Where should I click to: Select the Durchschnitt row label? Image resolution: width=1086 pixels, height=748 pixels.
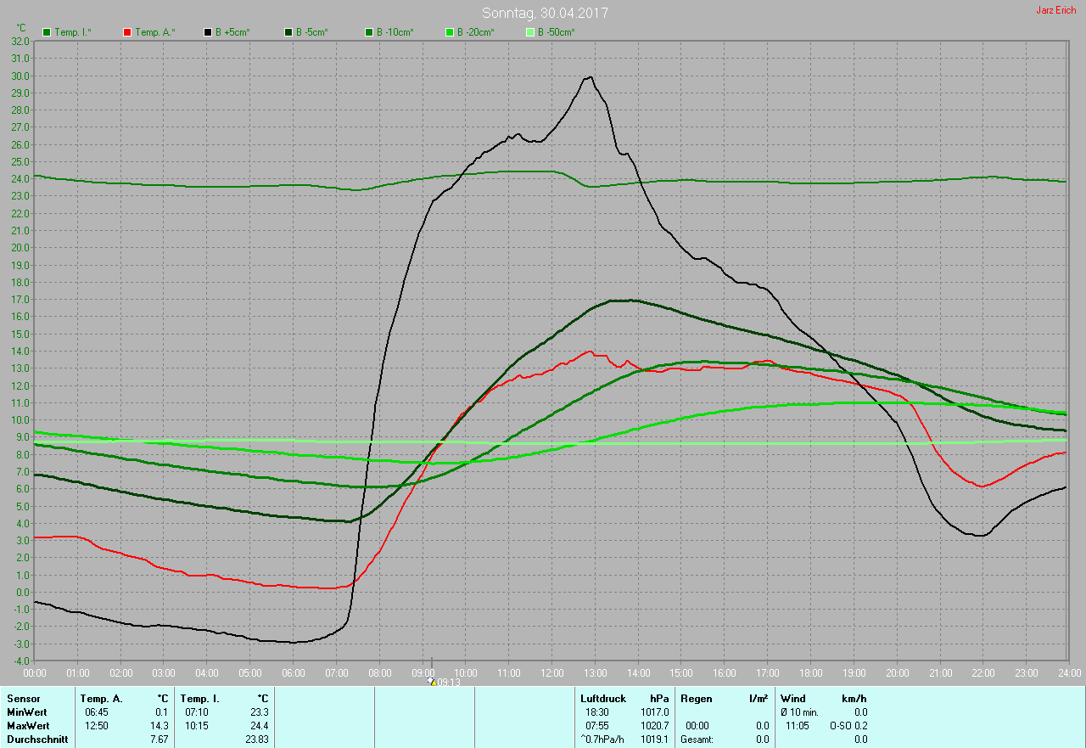(37, 740)
